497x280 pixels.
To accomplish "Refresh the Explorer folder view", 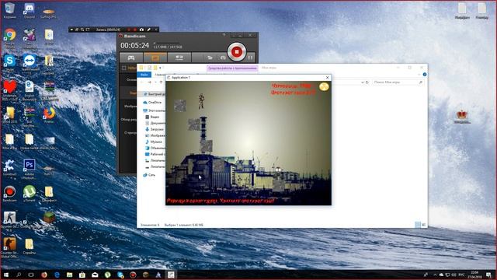I will (367, 82).
